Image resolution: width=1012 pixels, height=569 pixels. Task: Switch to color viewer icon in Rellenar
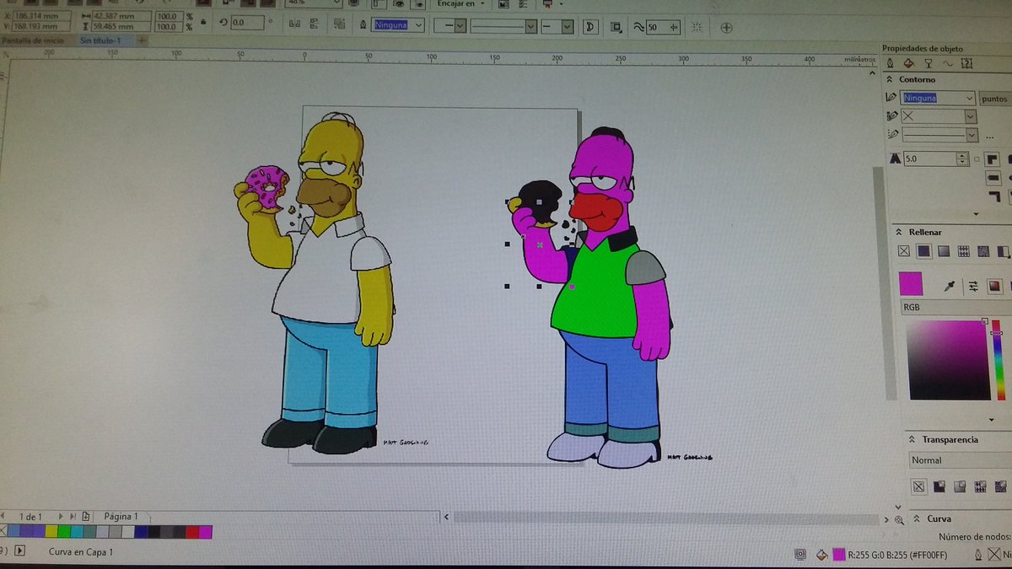coord(994,286)
